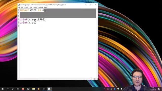Open the Edit menu
The image size is (162, 91).
tap(22, 7)
